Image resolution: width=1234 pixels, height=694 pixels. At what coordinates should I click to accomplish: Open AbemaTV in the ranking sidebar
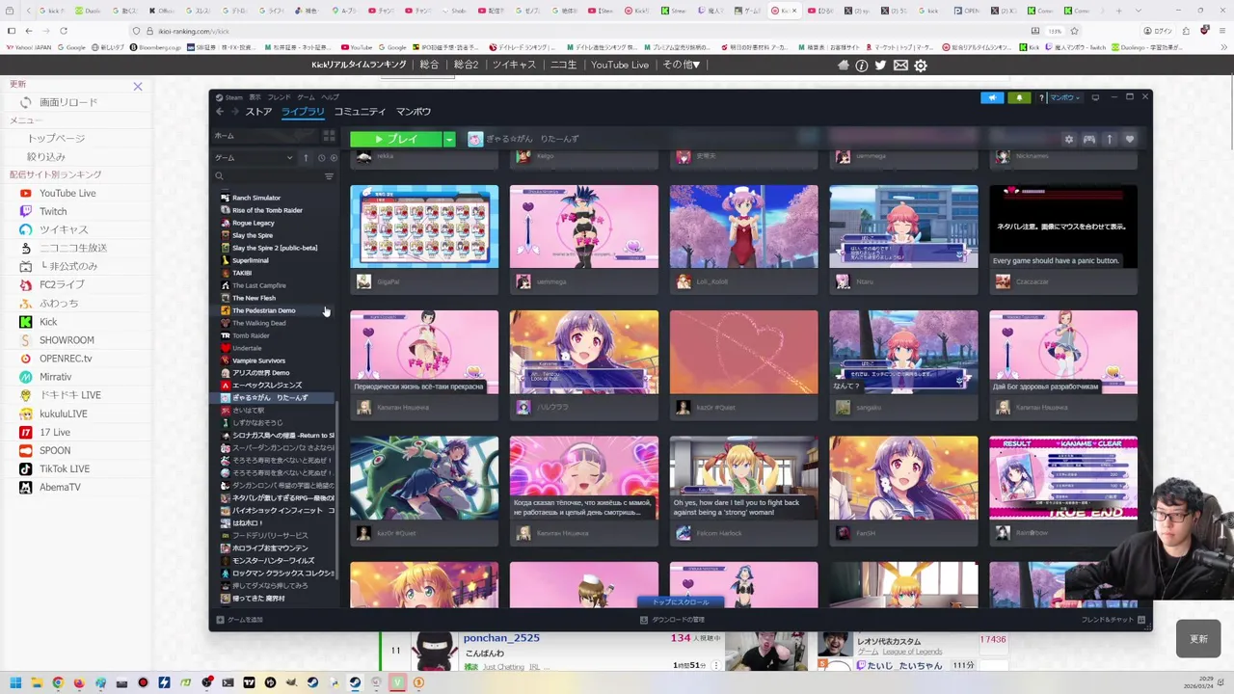click(x=60, y=487)
